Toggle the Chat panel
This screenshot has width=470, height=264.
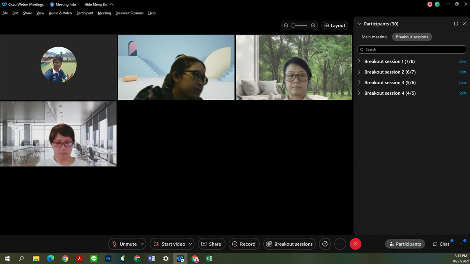(441, 244)
